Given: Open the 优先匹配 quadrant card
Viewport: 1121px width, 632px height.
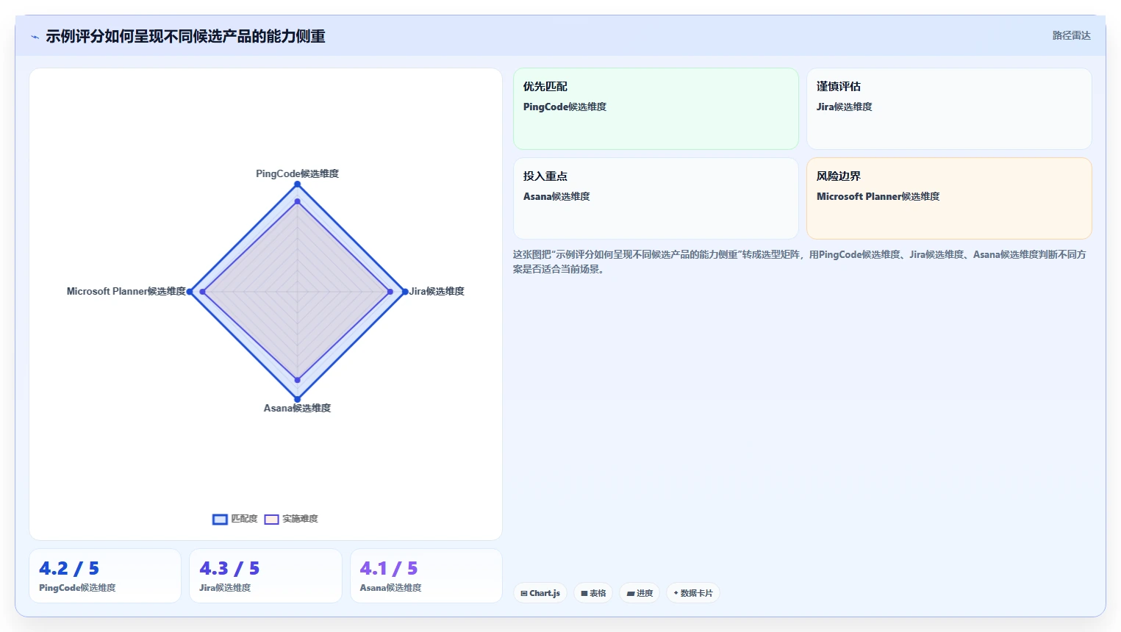Looking at the screenshot, I should [656, 109].
